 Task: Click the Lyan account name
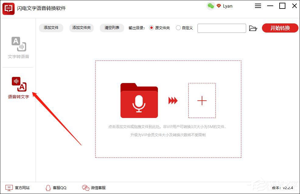228,6
